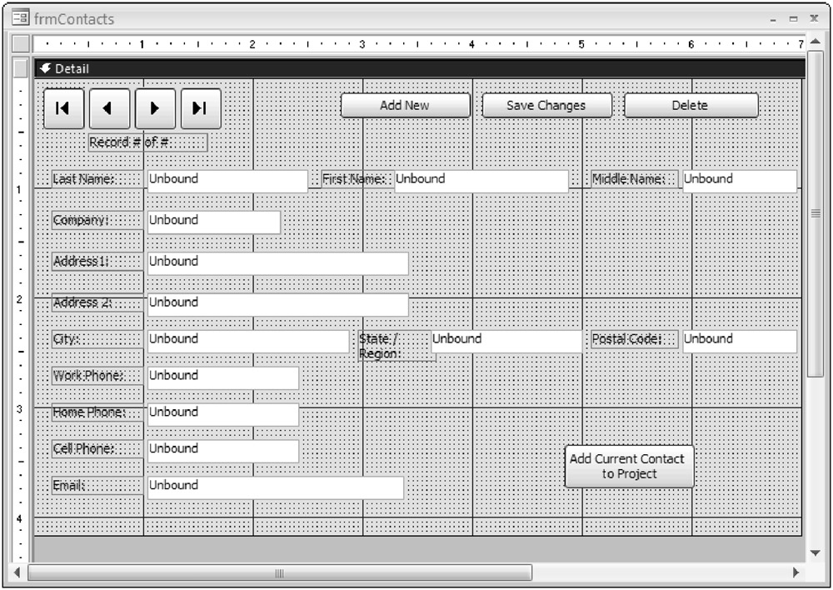Click the Add New button
The width and height of the screenshot is (833, 590).
[405, 105]
